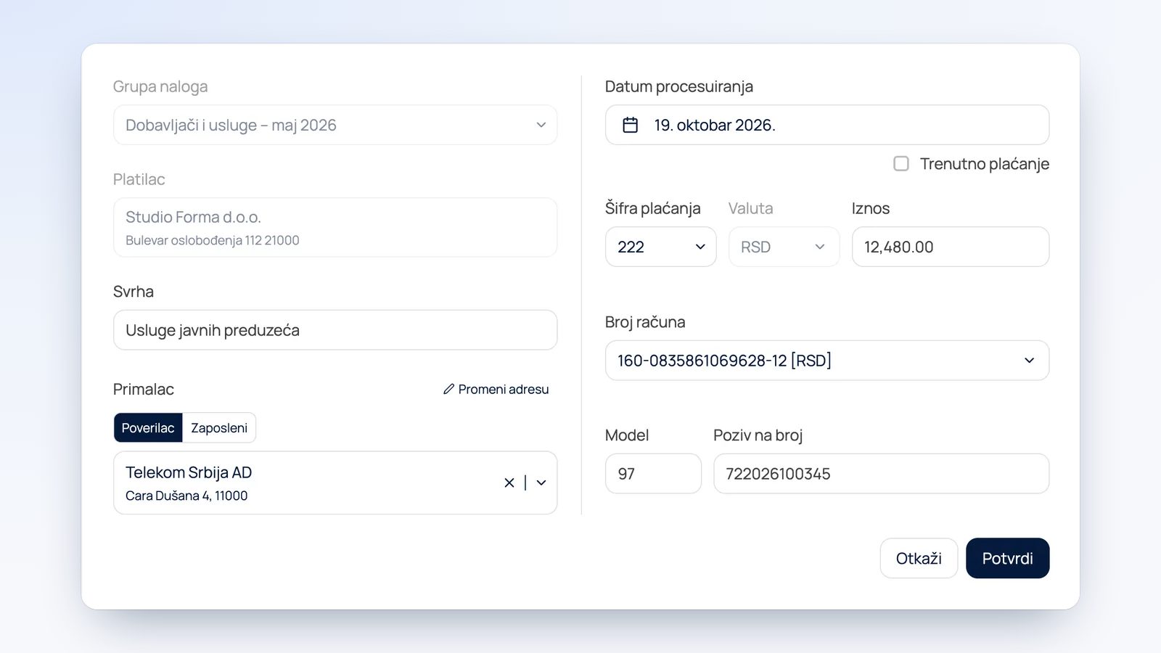Viewport: 1161px width, 653px height.
Task: Select the Poverilac tab
Action: [x=148, y=428]
